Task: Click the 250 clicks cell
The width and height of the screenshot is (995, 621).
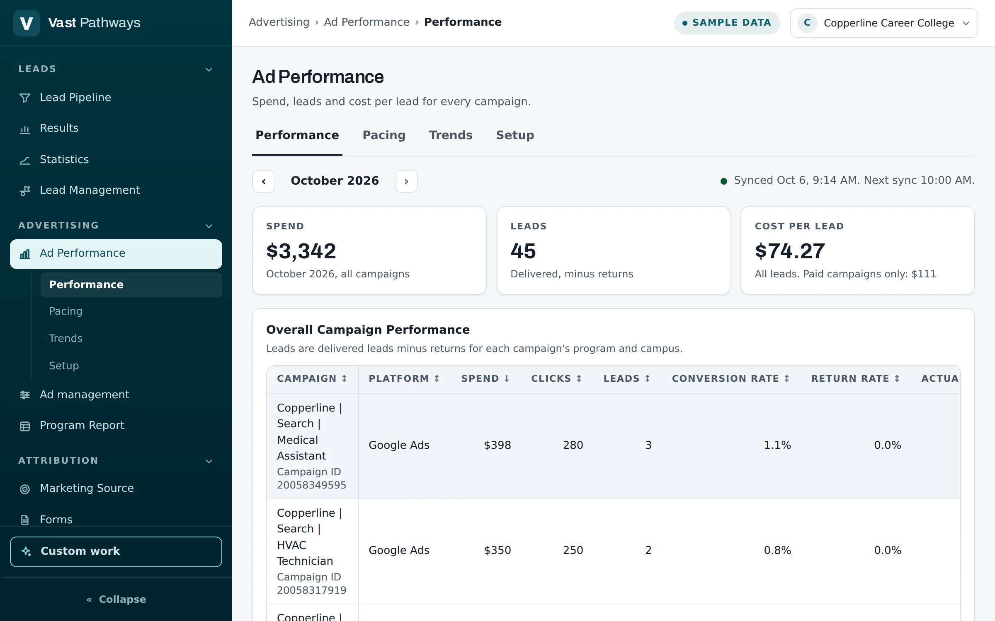Action: click(x=573, y=551)
